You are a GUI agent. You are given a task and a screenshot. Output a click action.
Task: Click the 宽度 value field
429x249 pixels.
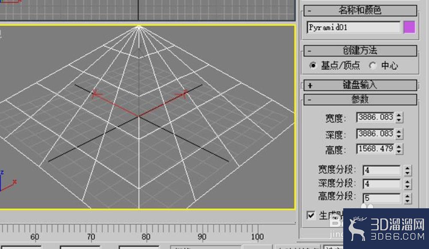[375, 117]
